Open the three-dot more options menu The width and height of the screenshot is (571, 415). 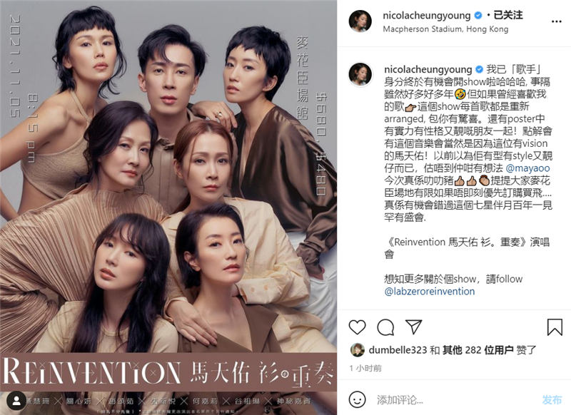(x=556, y=21)
